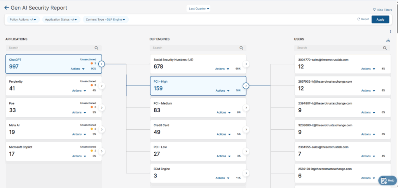This screenshot has height=188, width=398.
Task: Click the Hide Filters link
Action: point(382,10)
